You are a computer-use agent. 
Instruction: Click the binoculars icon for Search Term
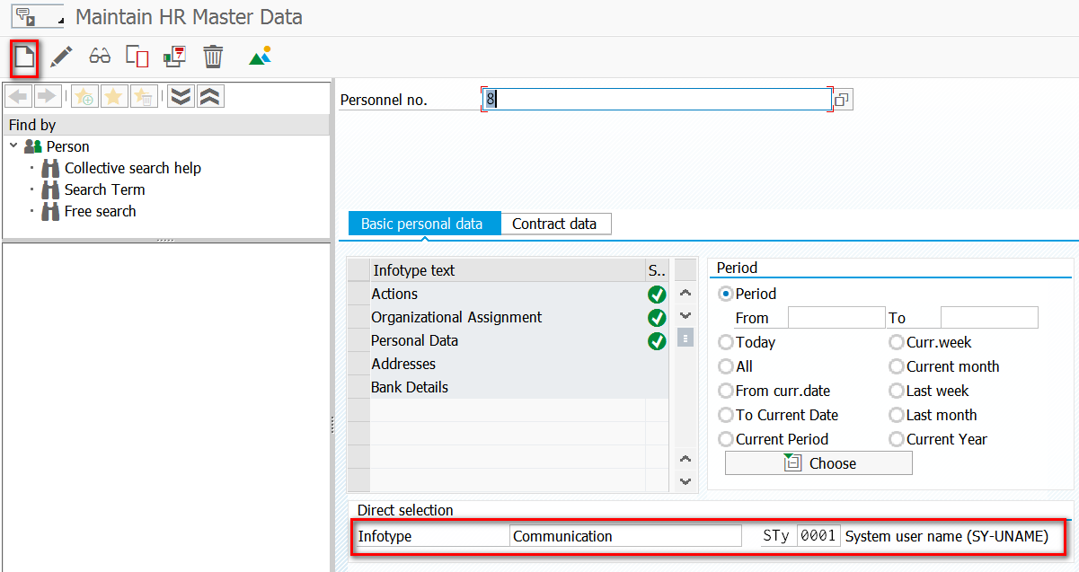point(51,189)
